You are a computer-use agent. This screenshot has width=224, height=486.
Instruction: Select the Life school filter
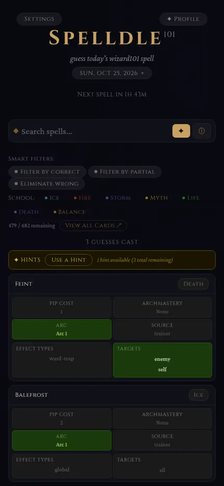191,198
